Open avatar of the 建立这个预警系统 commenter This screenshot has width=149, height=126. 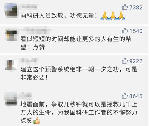tap(11, 64)
